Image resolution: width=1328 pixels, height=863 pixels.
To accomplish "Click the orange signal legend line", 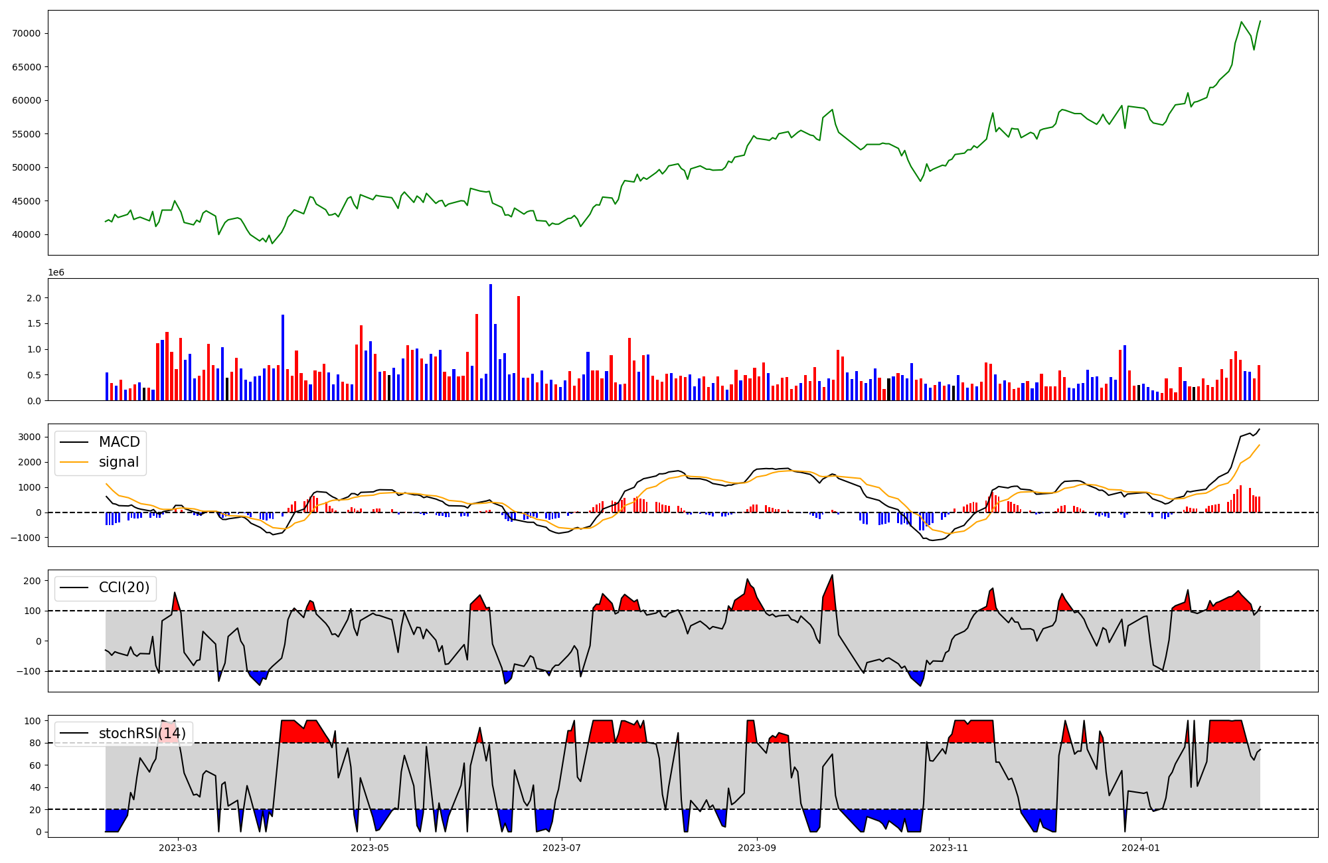I will 74,462.
